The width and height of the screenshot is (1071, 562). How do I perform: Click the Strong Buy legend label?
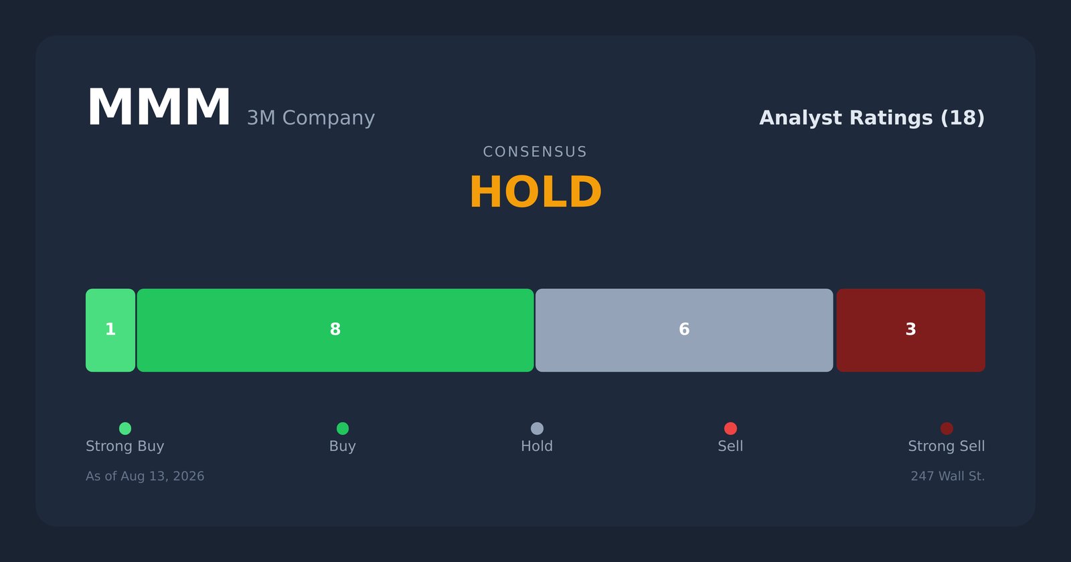[x=125, y=446]
